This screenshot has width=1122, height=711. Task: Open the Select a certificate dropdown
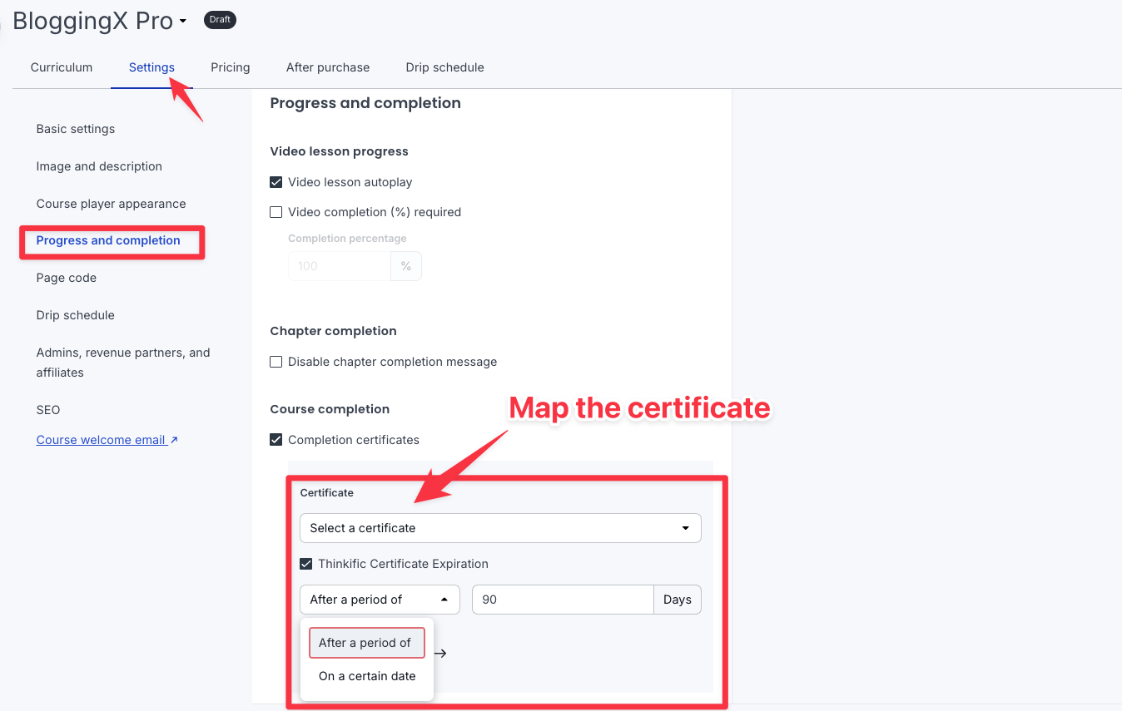tap(499, 528)
